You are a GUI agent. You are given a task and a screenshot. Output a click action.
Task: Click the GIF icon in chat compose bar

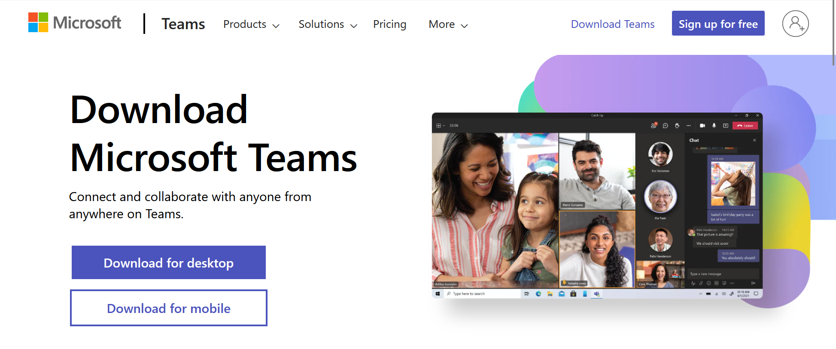717,283
